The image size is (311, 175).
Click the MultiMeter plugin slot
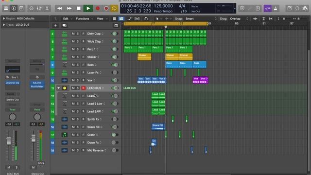point(37,87)
